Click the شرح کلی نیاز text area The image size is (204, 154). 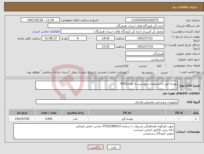pos(107,85)
